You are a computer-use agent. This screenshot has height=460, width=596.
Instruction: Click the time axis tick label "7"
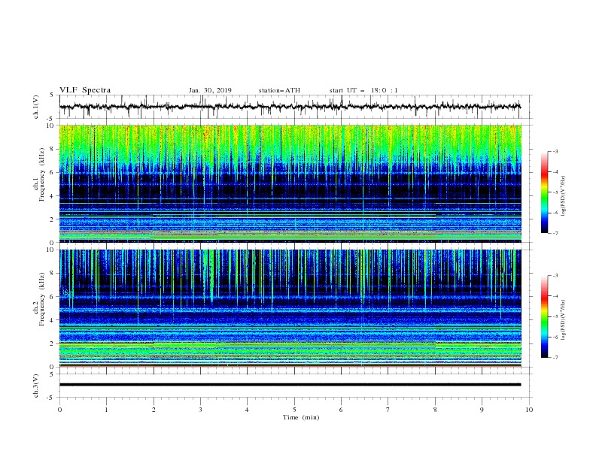pos(388,410)
